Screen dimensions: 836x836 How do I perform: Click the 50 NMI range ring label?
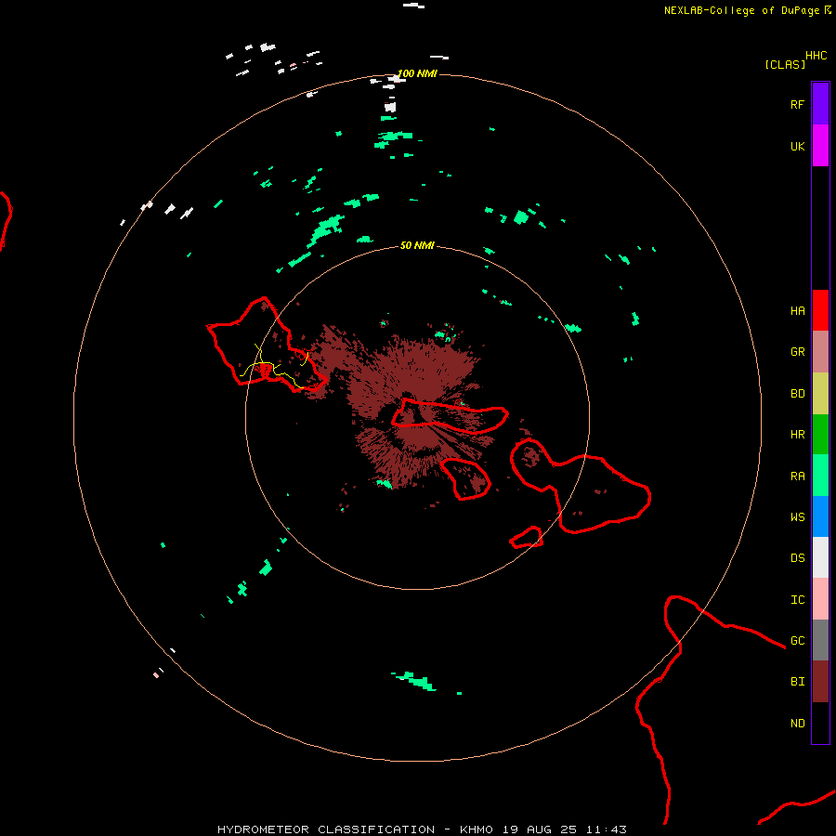pos(417,245)
